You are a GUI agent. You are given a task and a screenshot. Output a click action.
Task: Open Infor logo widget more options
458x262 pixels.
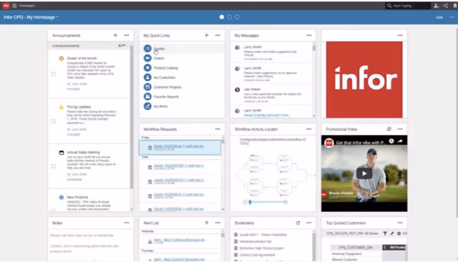point(400,35)
